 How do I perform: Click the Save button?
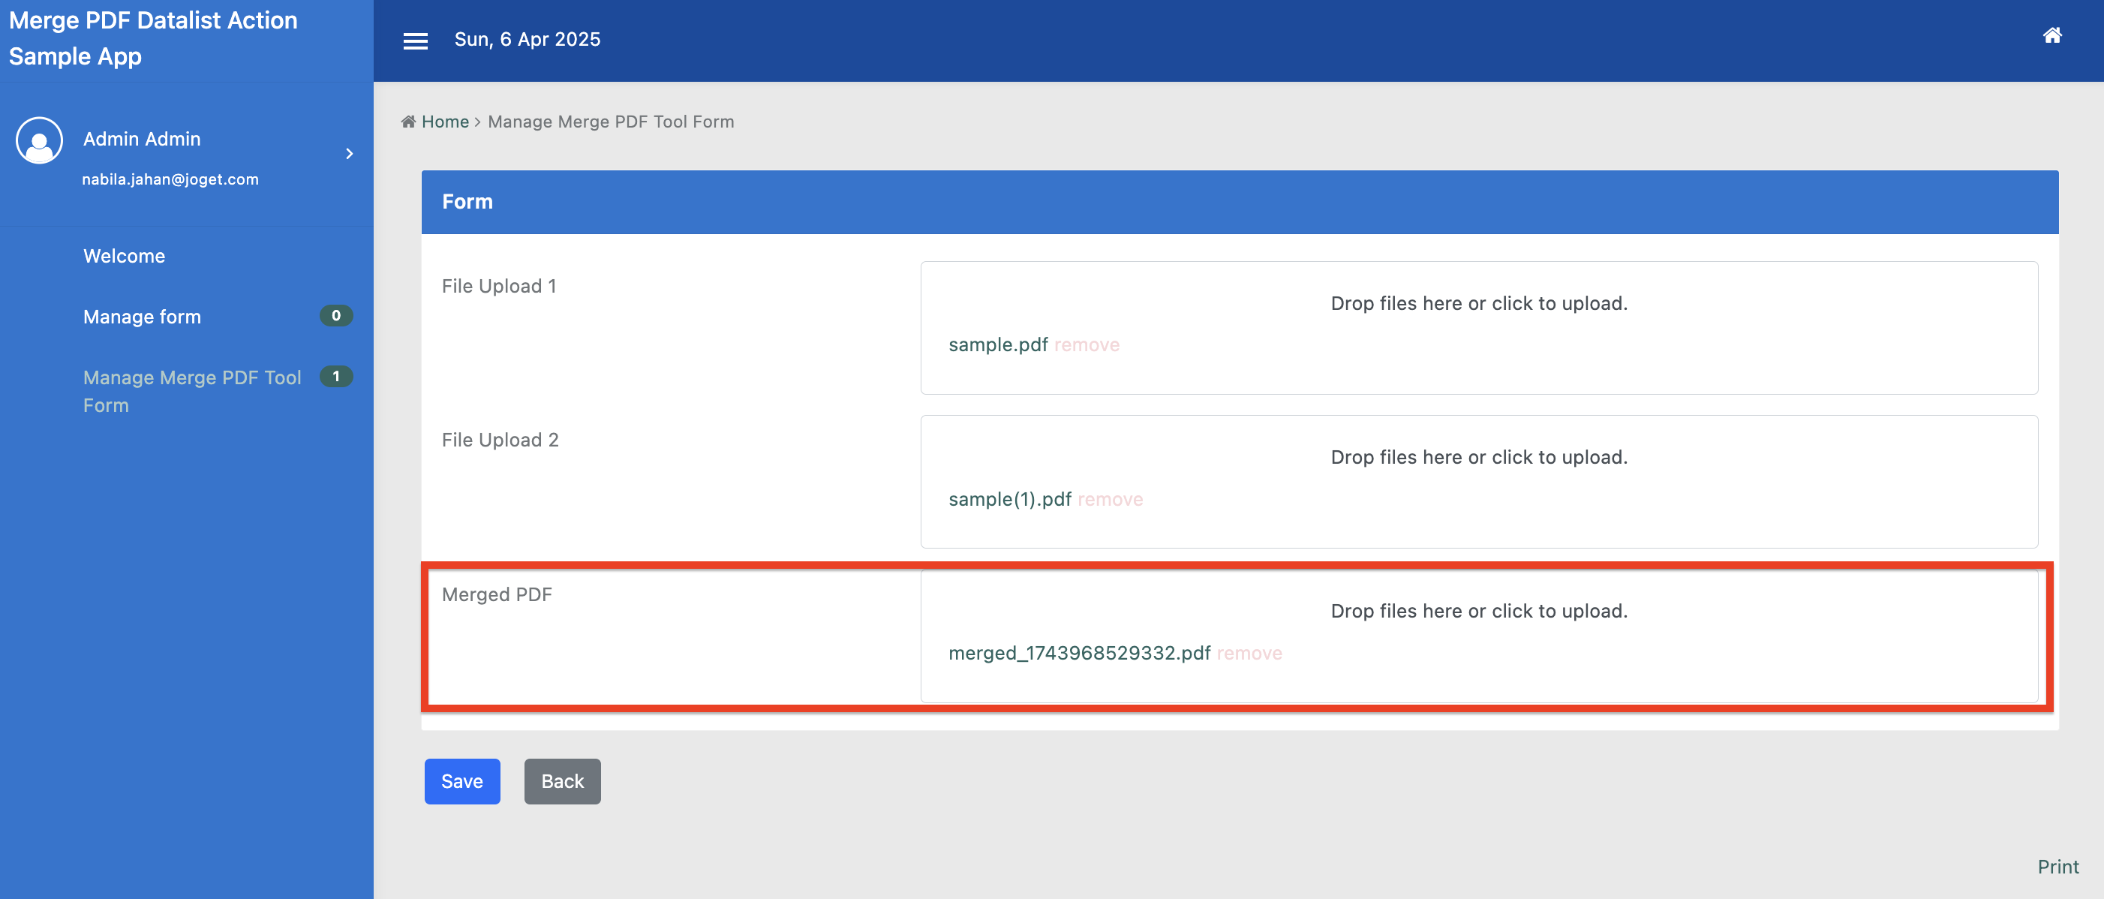(x=461, y=781)
